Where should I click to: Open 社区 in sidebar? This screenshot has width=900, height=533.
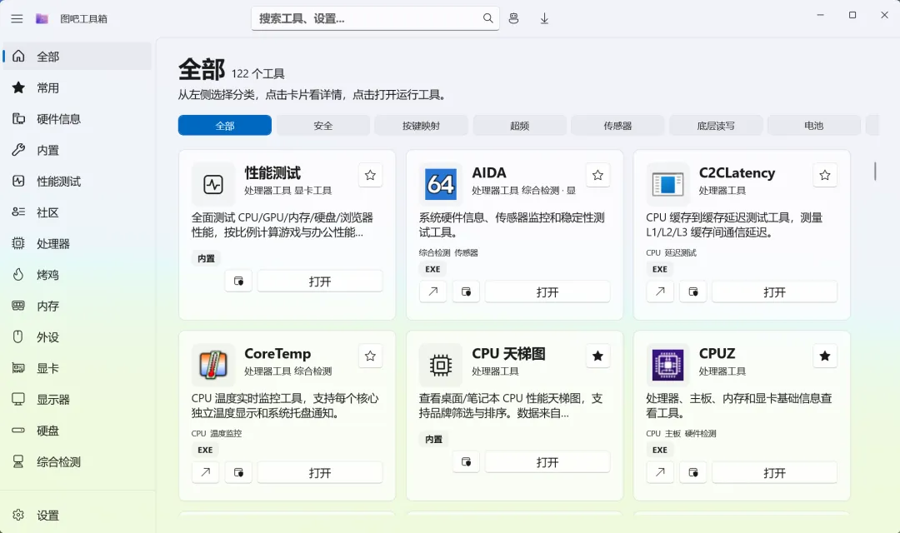click(x=77, y=212)
